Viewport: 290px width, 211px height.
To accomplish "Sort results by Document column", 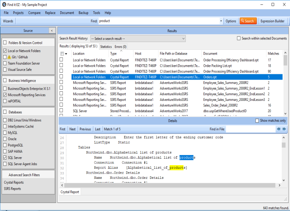I will pyautogui.click(x=234, y=53).
